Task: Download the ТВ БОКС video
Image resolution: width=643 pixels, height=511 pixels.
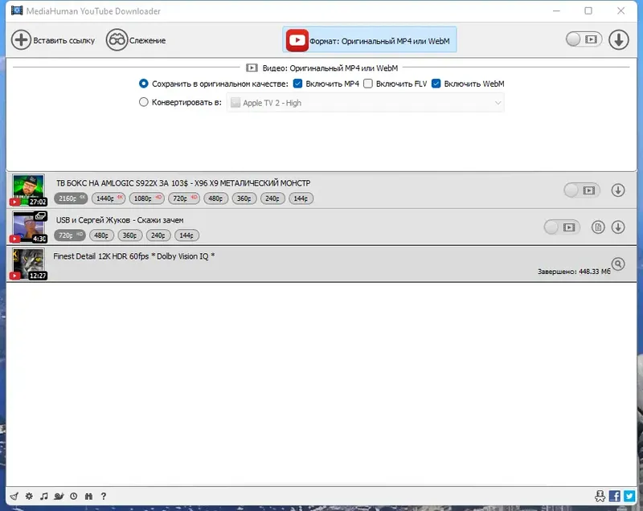Action: (618, 190)
